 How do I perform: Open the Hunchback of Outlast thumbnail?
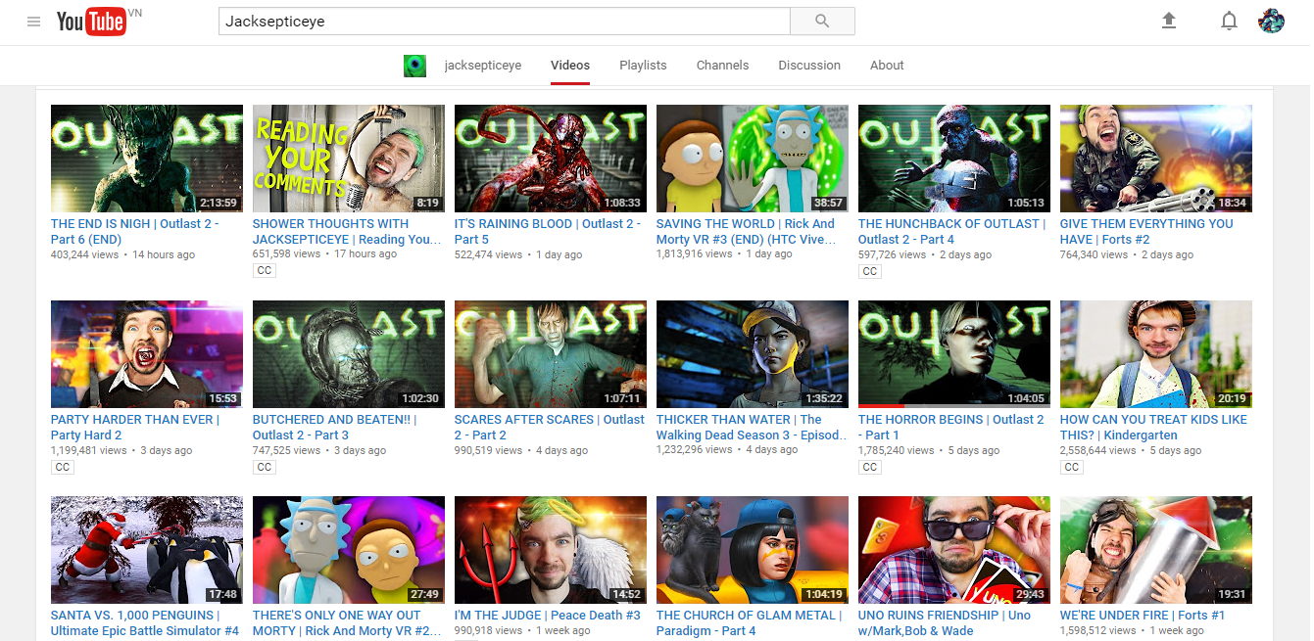tap(954, 159)
